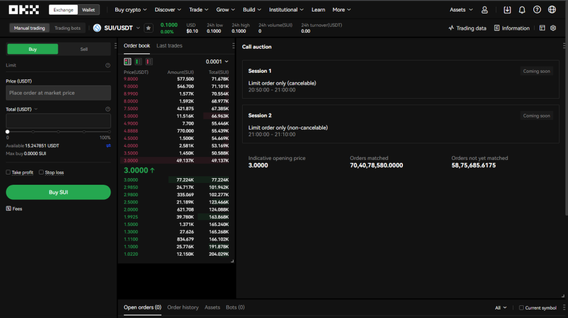Expand the Buy crypto menu
The height and width of the screenshot is (318, 568).
click(x=130, y=10)
